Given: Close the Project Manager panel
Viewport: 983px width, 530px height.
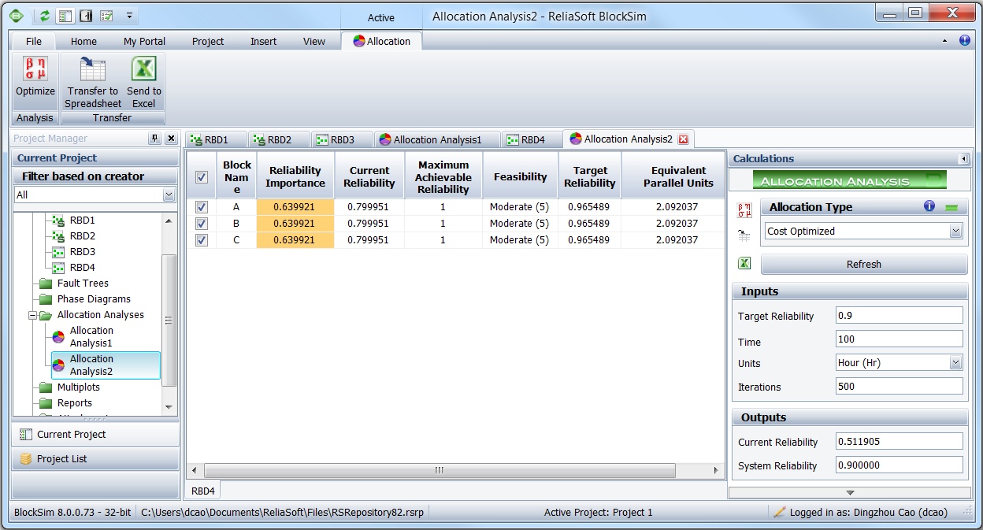Looking at the screenshot, I should point(171,139).
